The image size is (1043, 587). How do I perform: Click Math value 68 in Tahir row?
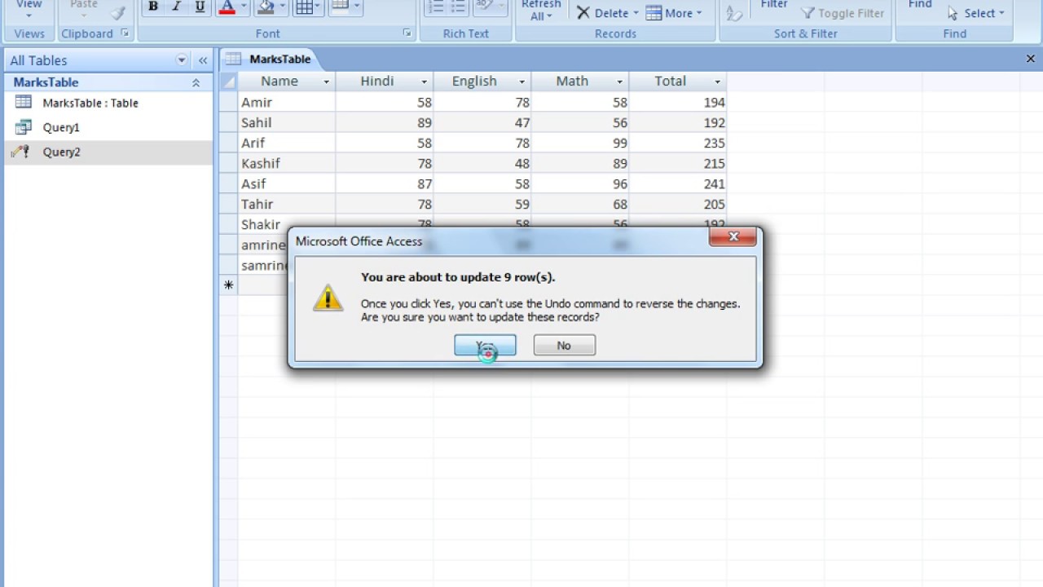coord(580,204)
